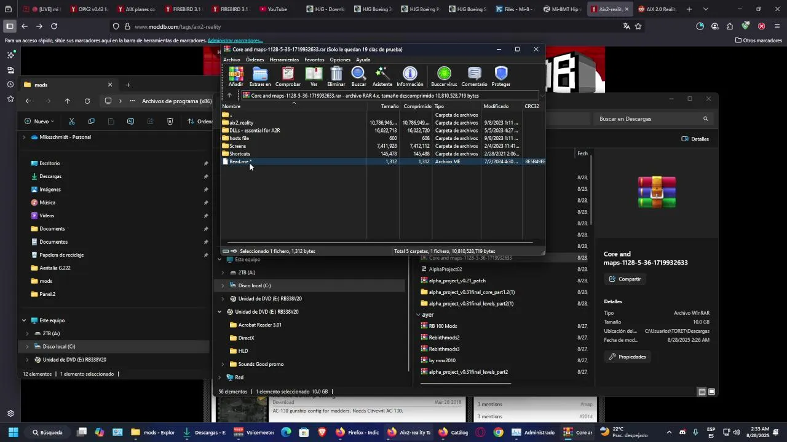This screenshot has width=787, height=442.
Task: Switch to AIX 2.0 Reality browser tab
Action: point(657,9)
